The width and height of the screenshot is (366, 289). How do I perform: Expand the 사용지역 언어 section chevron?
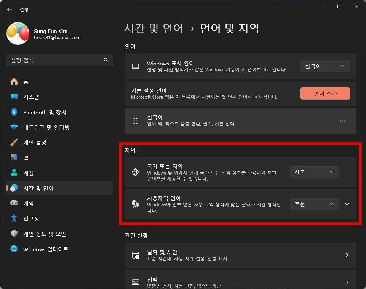347,204
